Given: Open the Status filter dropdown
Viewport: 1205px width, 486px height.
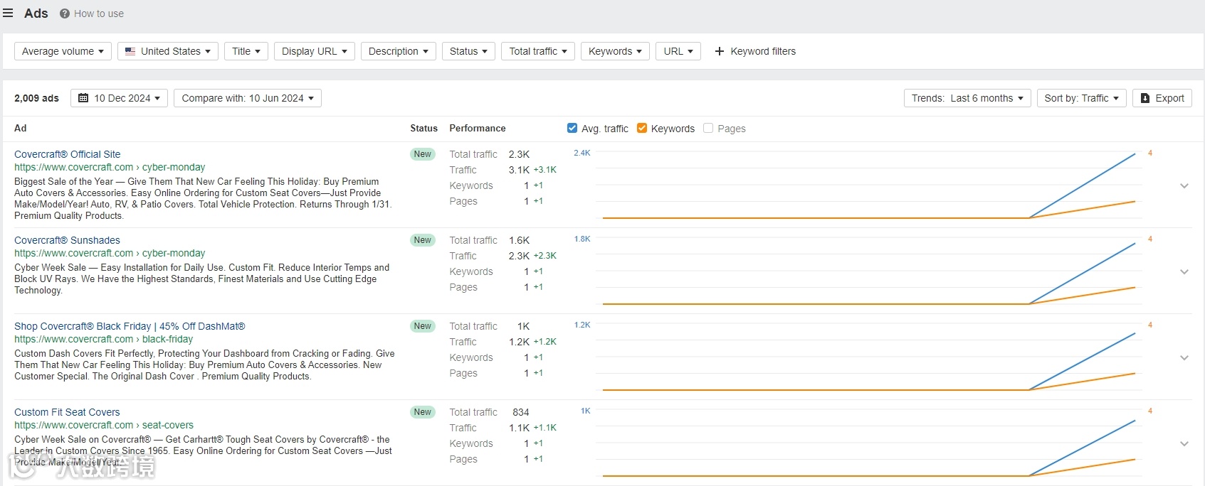Looking at the screenshot, I should (468, 51).
